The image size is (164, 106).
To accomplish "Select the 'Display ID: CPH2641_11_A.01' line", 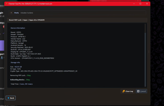I will coord(22,52).
